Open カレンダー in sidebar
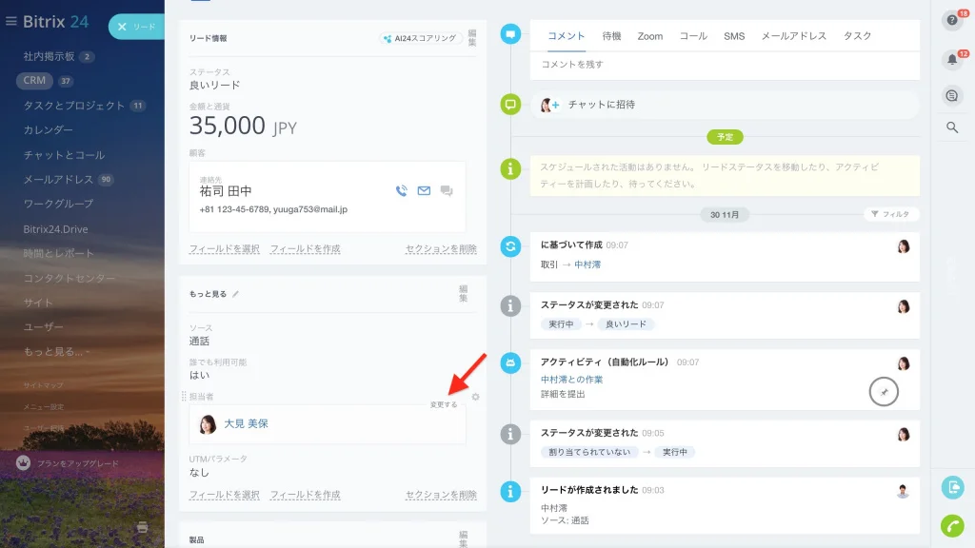The width and height of the screenshot is (975, 548). pyautogui.click(x=48, y=129)
